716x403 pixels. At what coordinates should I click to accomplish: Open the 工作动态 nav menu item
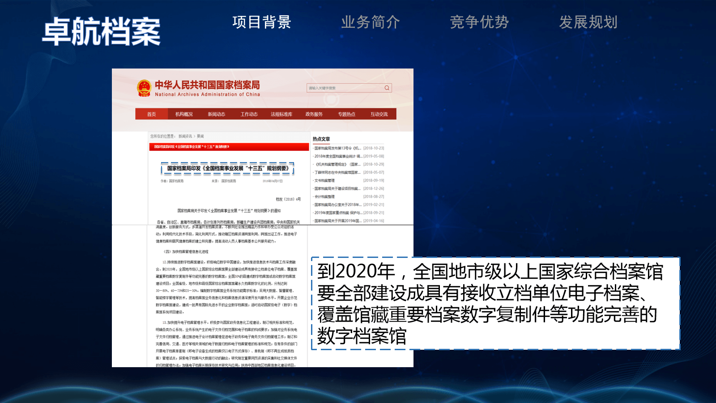coord(249,114)
